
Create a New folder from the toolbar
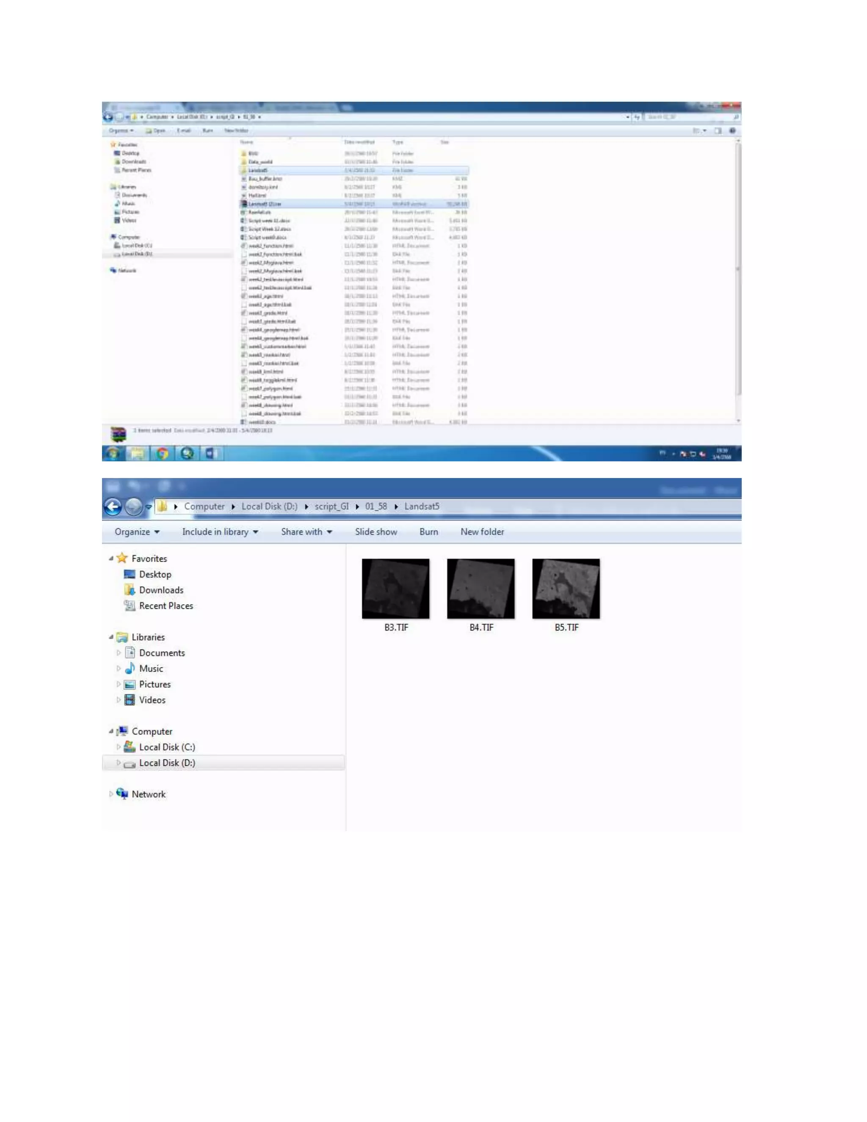(482, 532)
